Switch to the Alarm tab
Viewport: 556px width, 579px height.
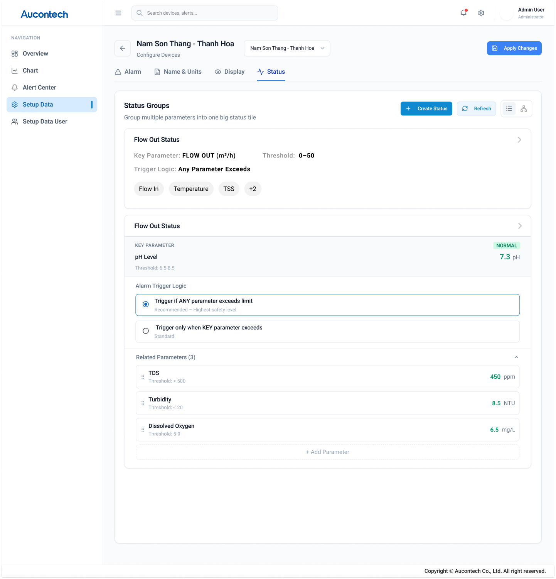pyautogui.click(x=128, y=72)
